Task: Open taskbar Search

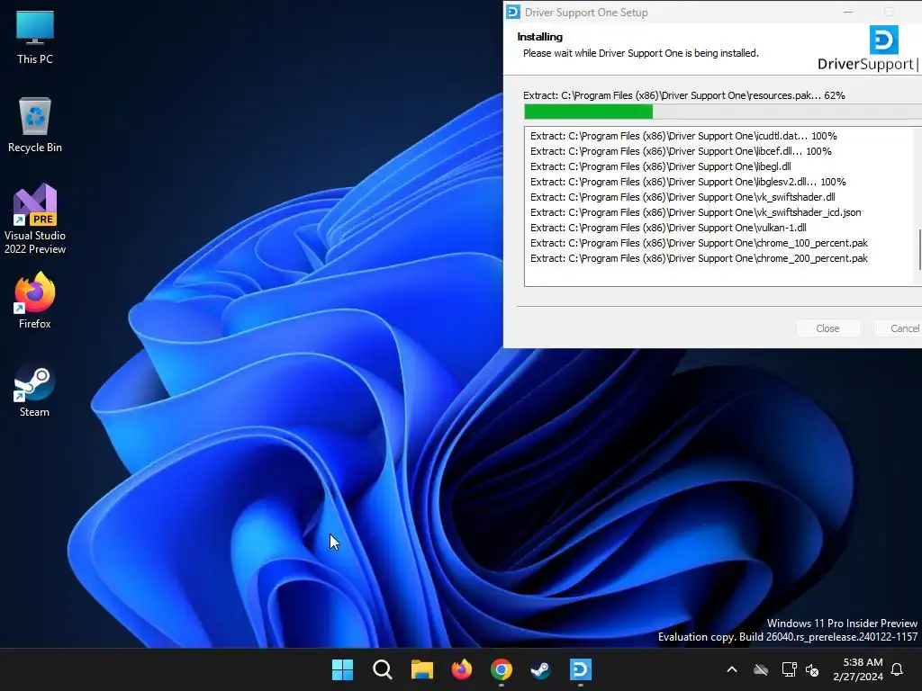Action: coord(382,669)
